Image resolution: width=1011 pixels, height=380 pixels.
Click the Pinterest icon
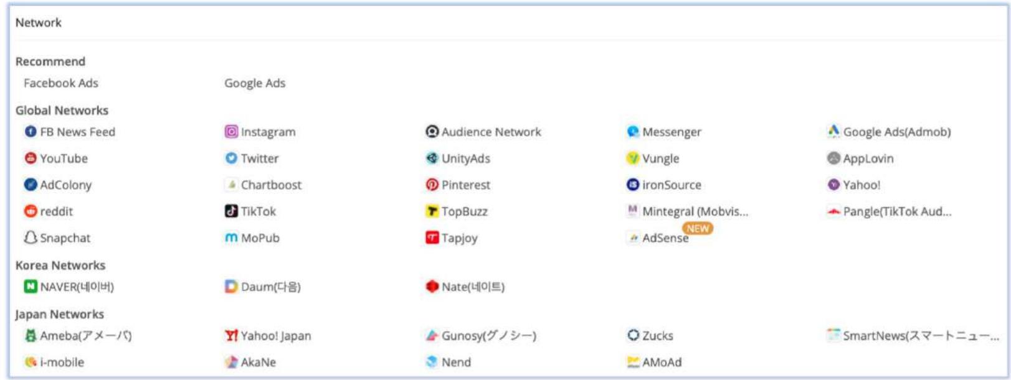(x=432, y=185)
